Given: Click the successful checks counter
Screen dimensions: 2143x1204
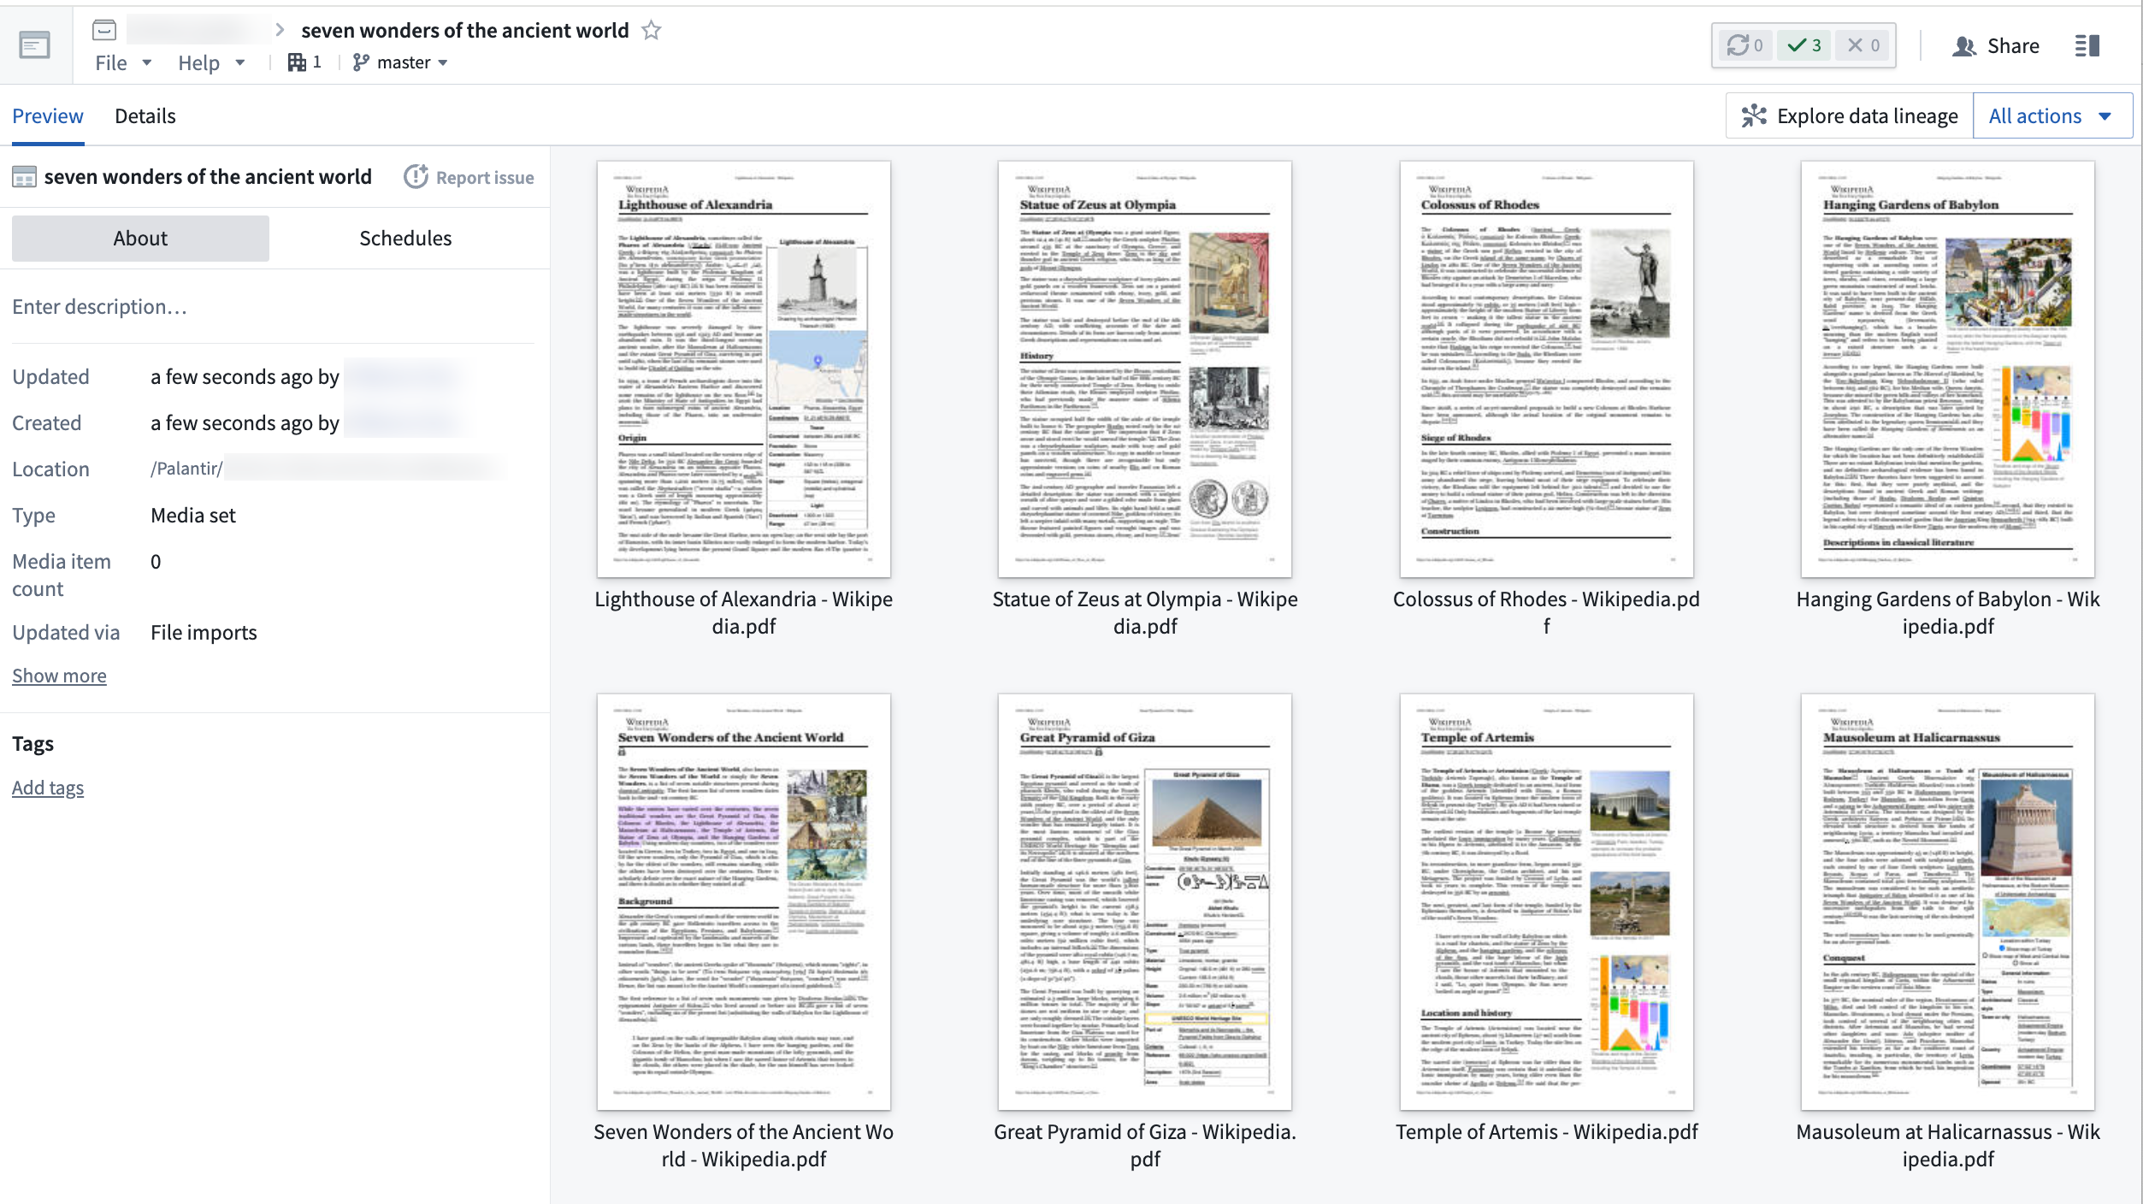Looking at the screenshot, I should [x=1804, y=45].
